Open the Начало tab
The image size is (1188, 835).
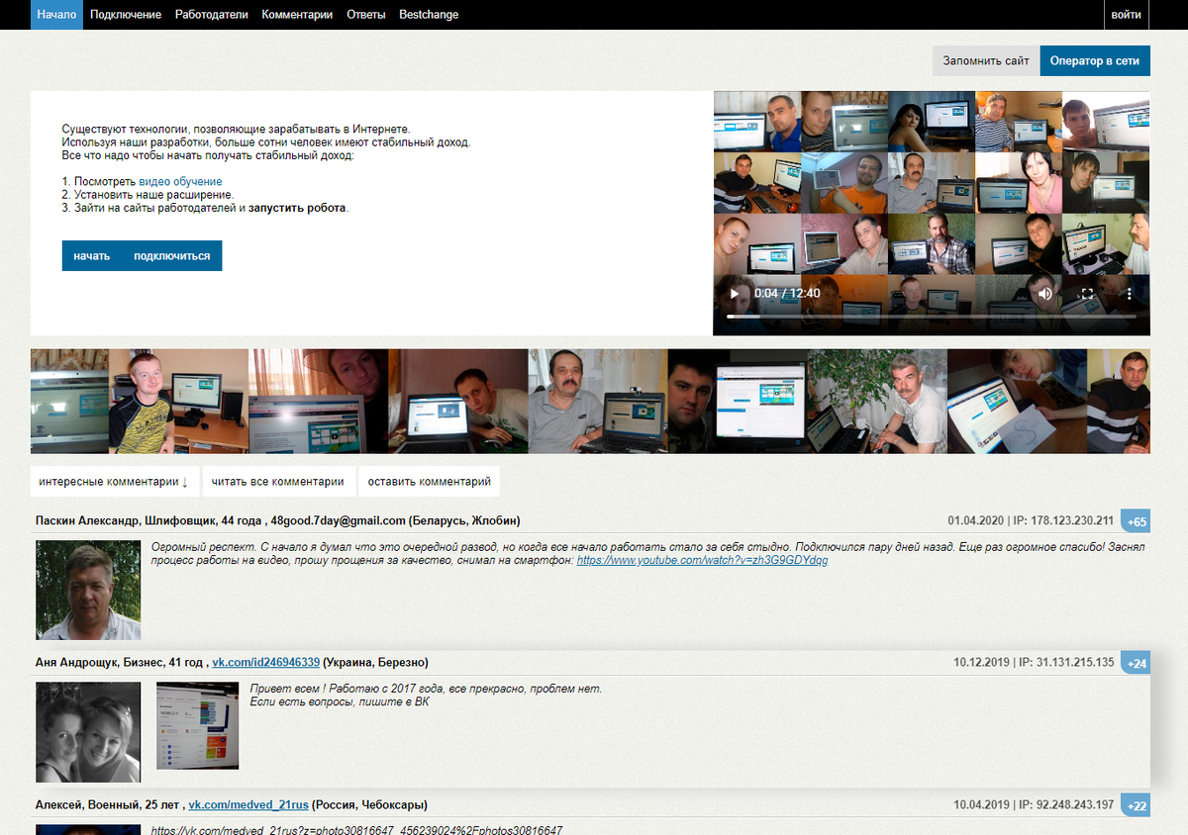(x=56, y=15)
